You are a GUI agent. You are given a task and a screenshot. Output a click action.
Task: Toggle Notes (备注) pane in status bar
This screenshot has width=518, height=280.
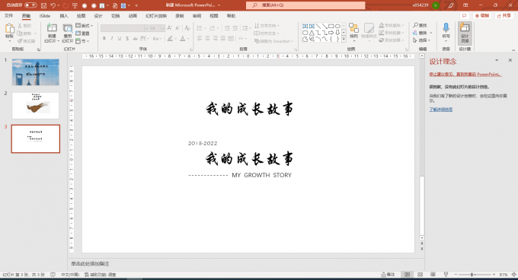click(x=388, y=275)
